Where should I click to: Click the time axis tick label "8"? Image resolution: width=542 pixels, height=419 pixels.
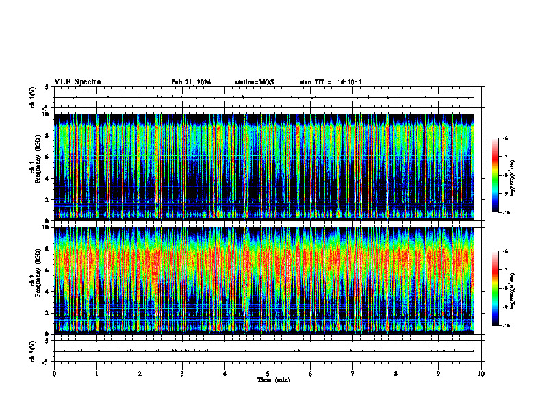[x=396, y=374]
